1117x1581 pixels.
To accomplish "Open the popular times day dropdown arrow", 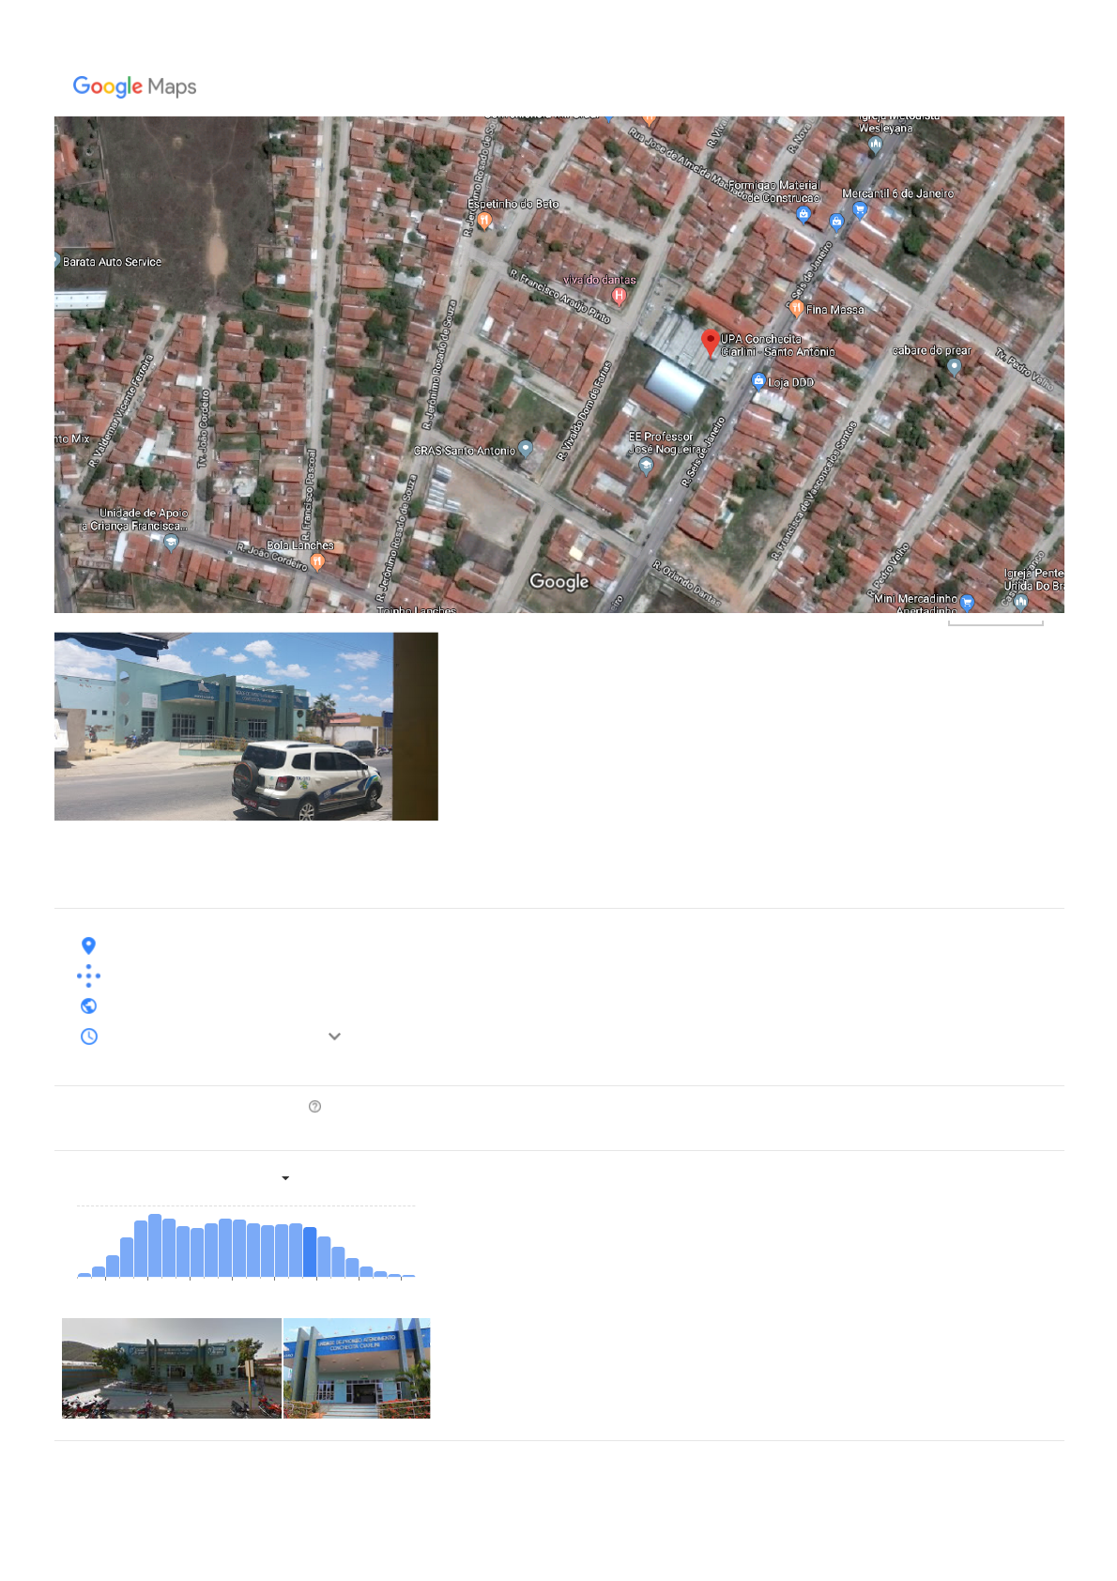I will click(x=285, y=1178).
